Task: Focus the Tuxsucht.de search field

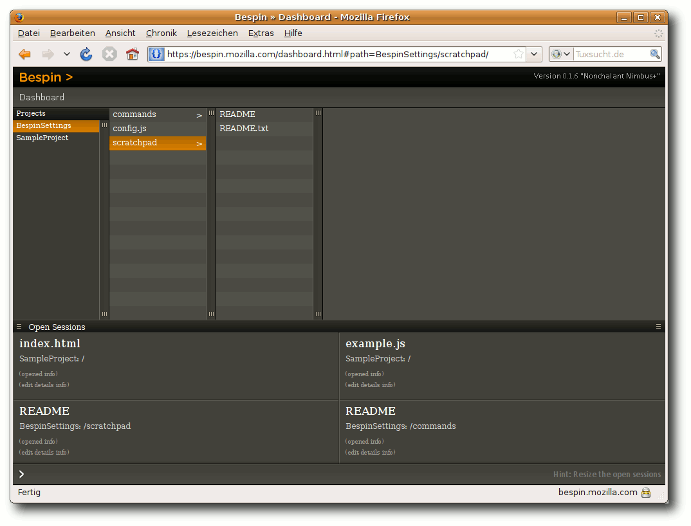Action: (611, 54)
